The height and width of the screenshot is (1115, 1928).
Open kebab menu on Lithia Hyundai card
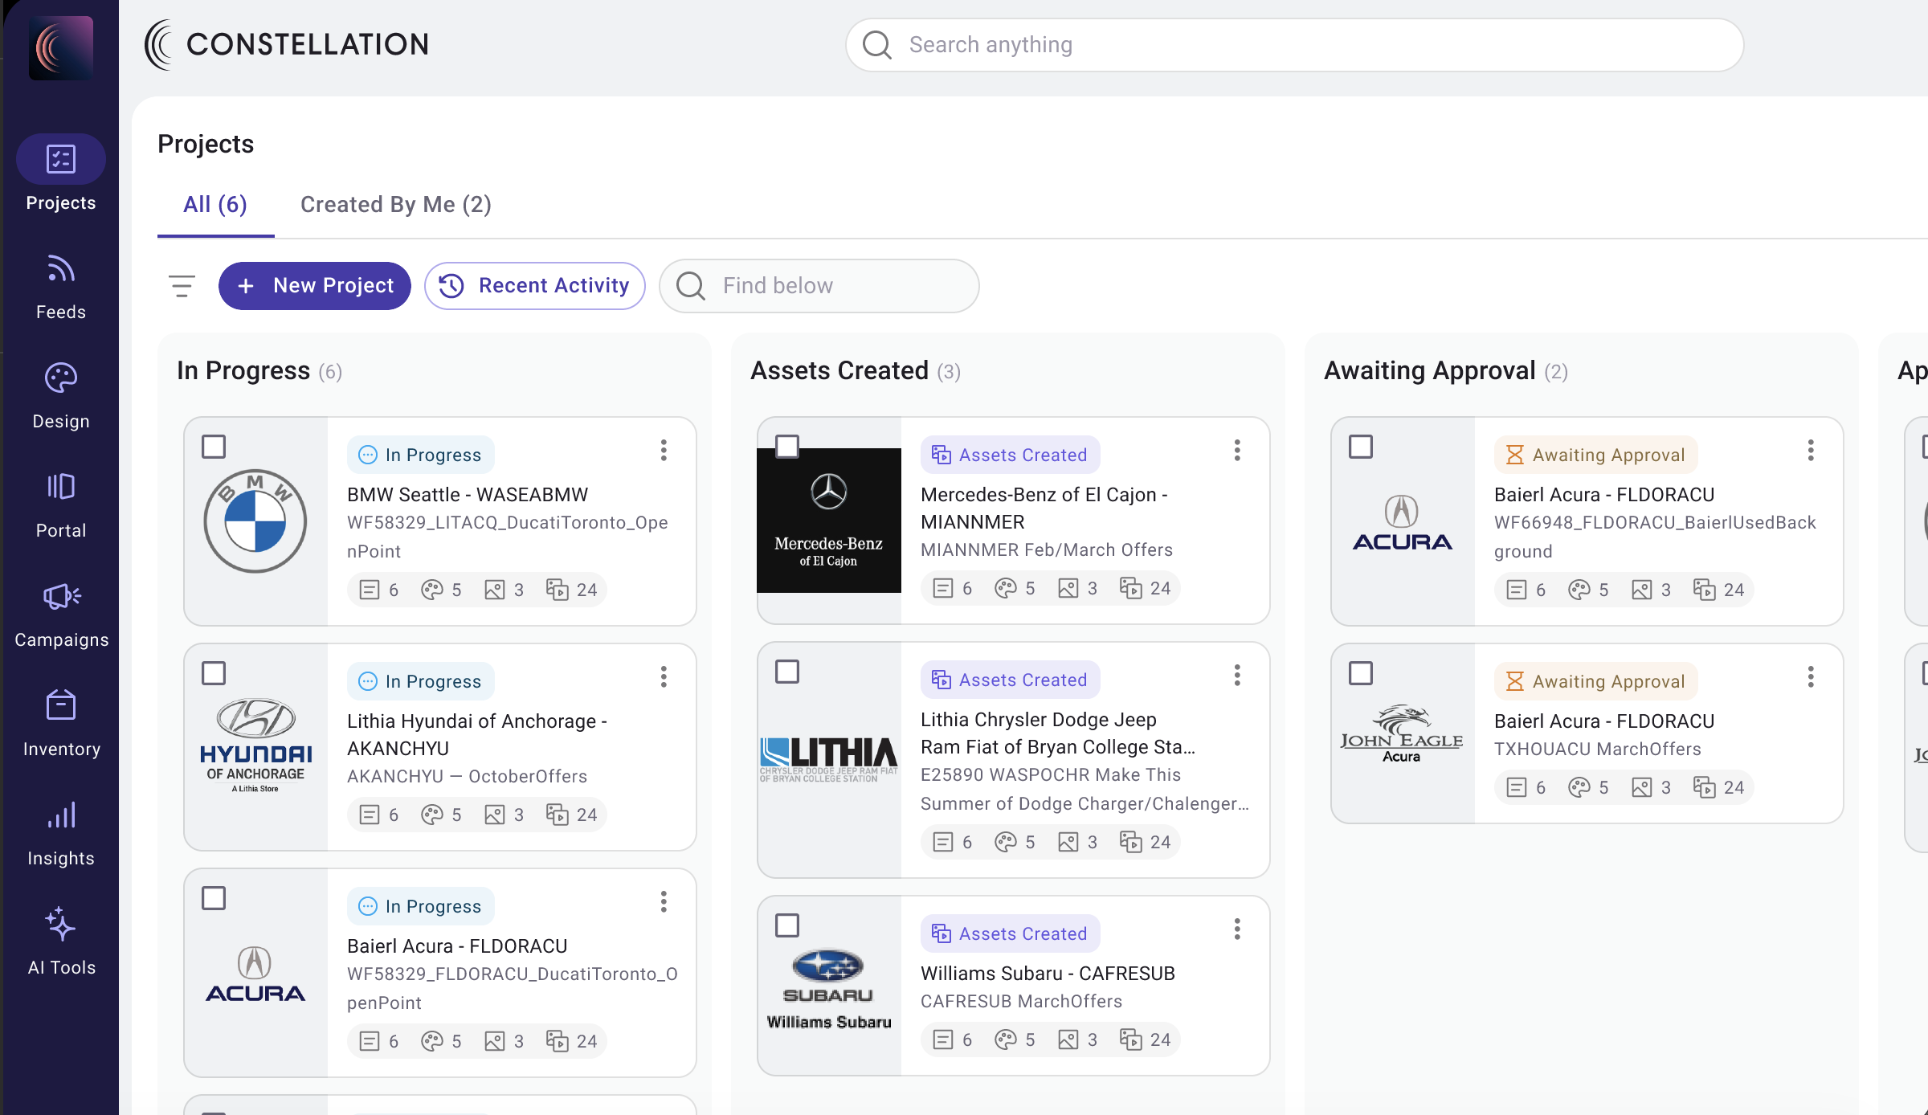[664, 676]
